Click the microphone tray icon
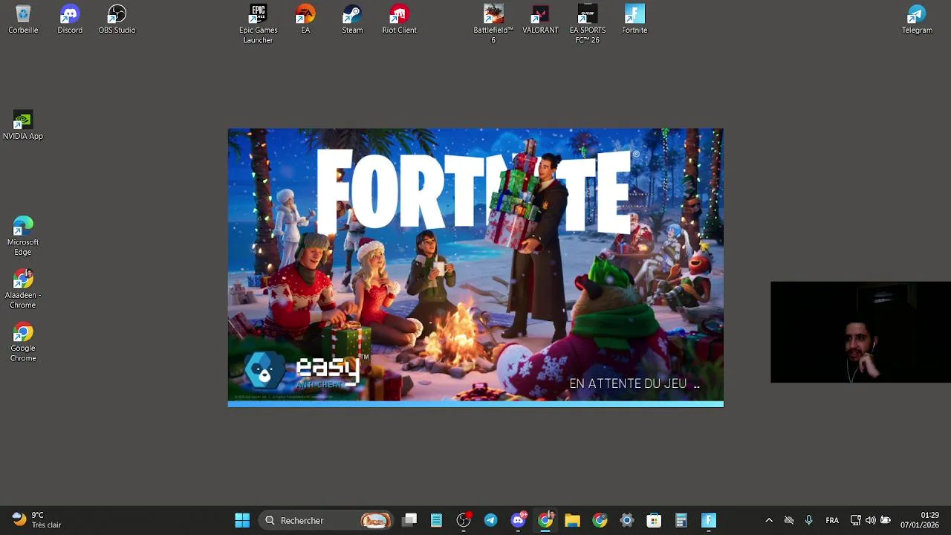The width and height of the screenshot is (951, 535). [x=808, y=520]
